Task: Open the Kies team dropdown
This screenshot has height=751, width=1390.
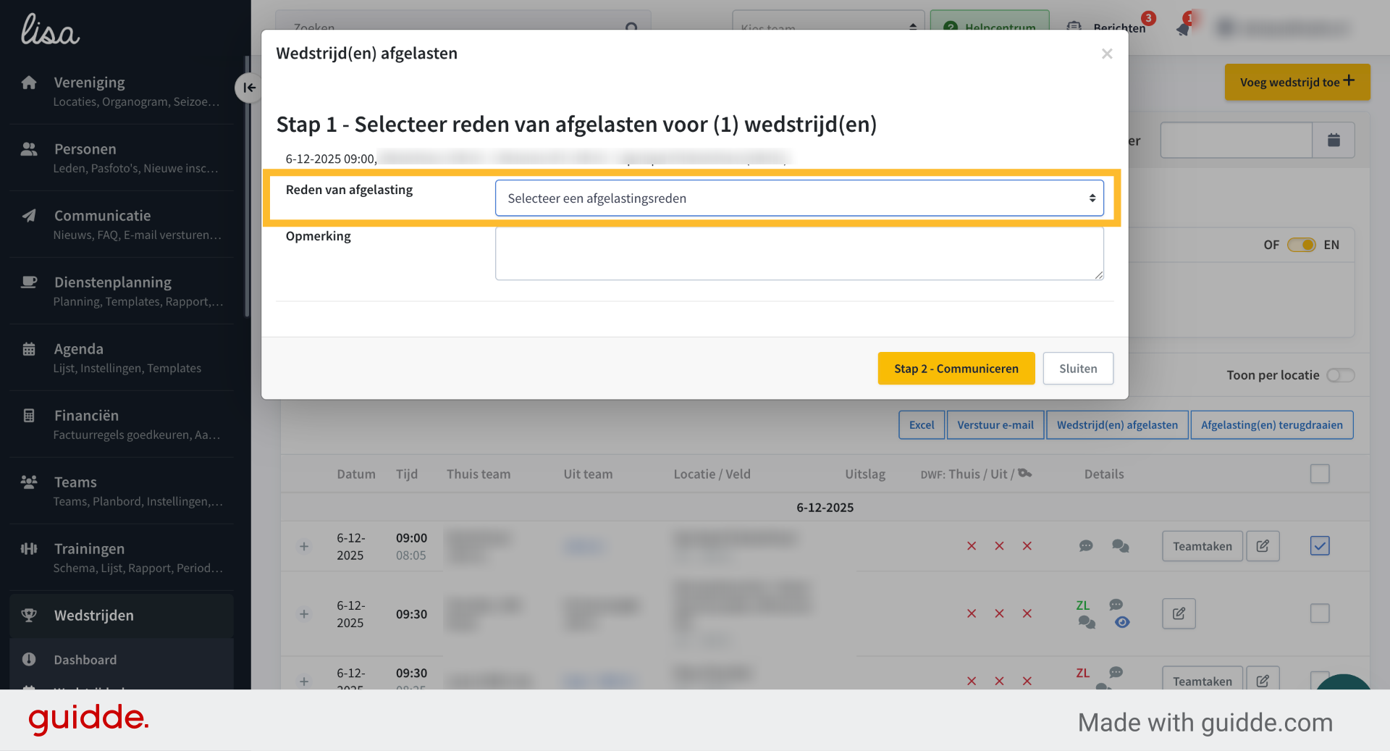Action: 828,27
